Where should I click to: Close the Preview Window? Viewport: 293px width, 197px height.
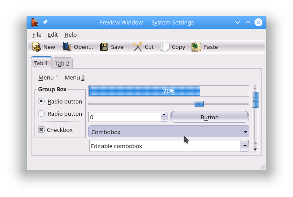(258, 22)
